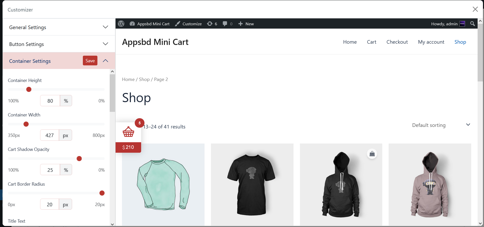Click the admin bar search icon
The width and height of the screenshot is (484, 227).
click(x=472, y=24)
